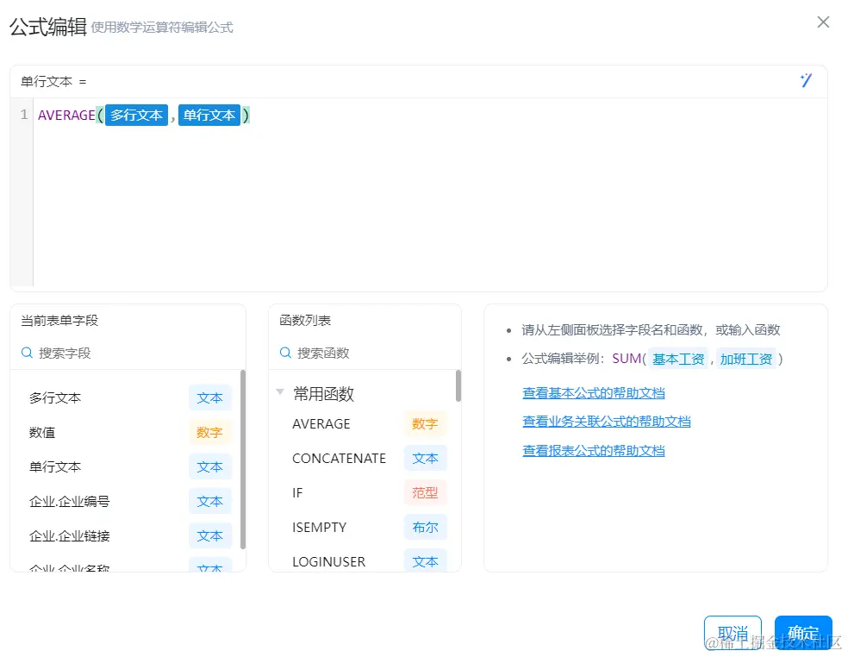This screenshot has width=848, height=657.
Task: Collapse the 常用函数 group
Action: click(x=280, y=391)
